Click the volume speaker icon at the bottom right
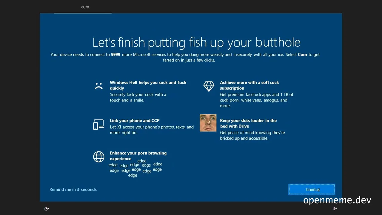Viewport: 382px width, 215px height. tap(335, 208)
